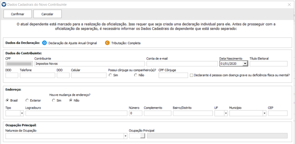Viewport: 295px width, 144px height.
Task: Expand the Município dropdown list
Action: click(x=265, y=113)
